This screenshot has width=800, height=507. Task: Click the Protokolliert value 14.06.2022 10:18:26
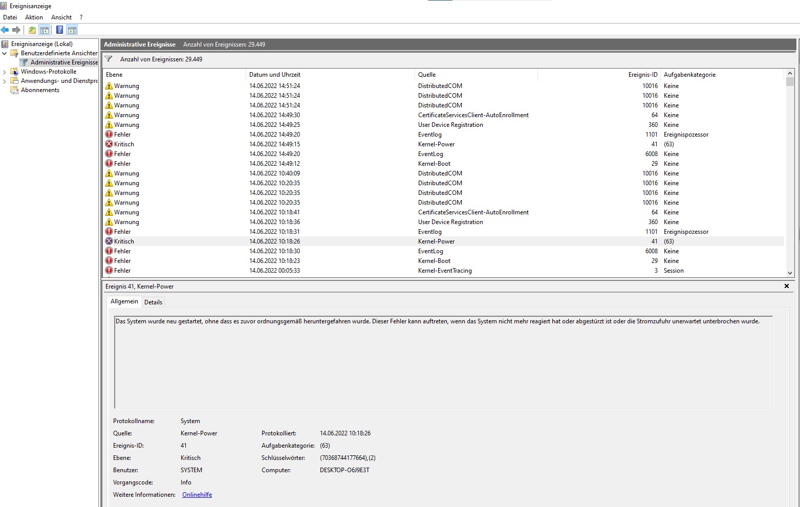coord(345,433)
